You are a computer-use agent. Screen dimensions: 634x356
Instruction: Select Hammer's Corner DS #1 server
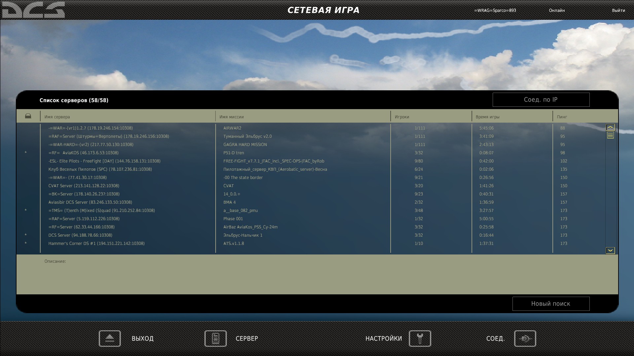(96, 243)
